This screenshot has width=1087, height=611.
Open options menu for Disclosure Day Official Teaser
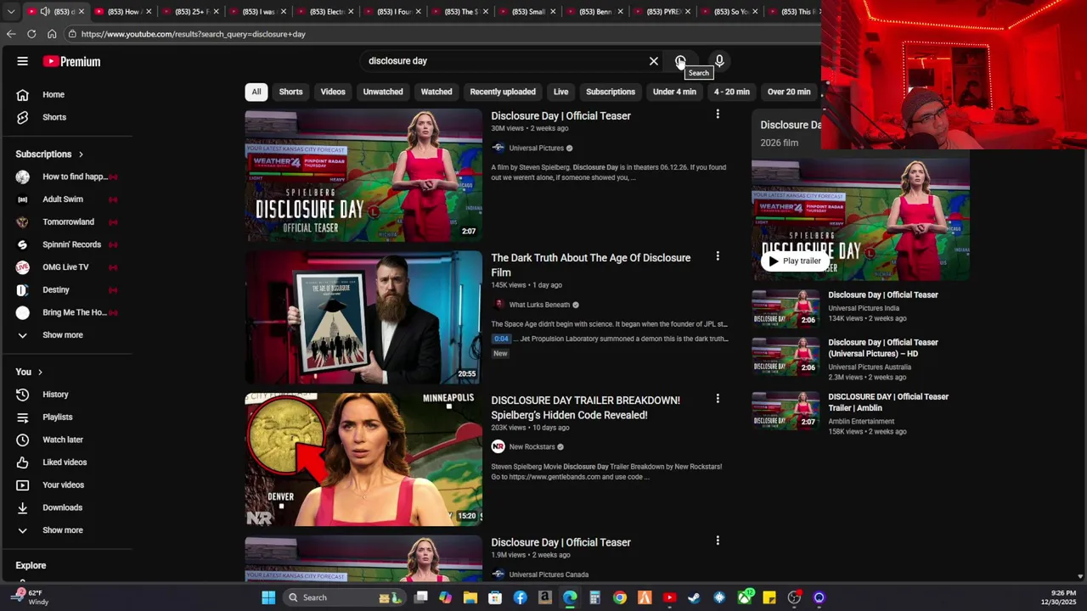[718, 115]
